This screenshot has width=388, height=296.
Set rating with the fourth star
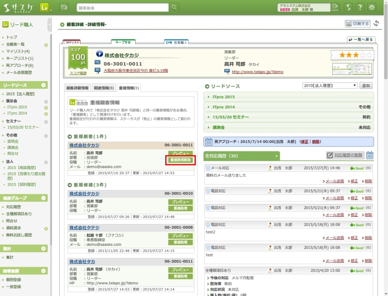(361, 55)
